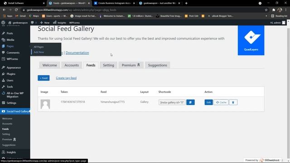This screenshot has width=290, height=163.
Task: Open Pages in the sidebar
Action: pyautogui.click(x=10, y=46)
